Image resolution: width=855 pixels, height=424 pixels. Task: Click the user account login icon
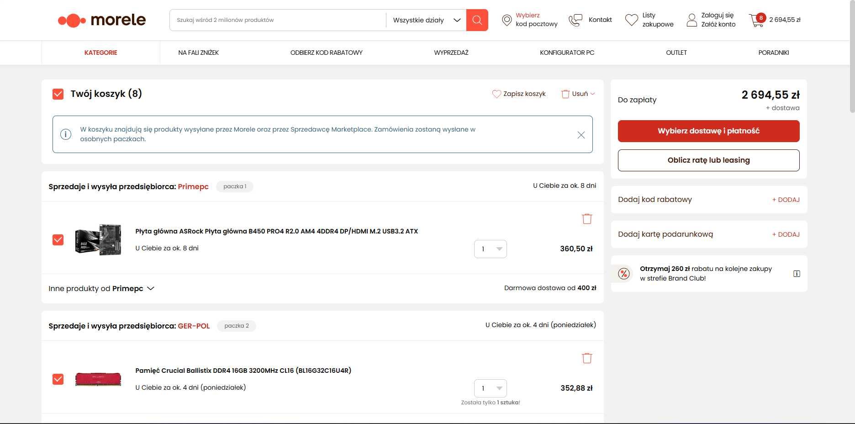692,20
